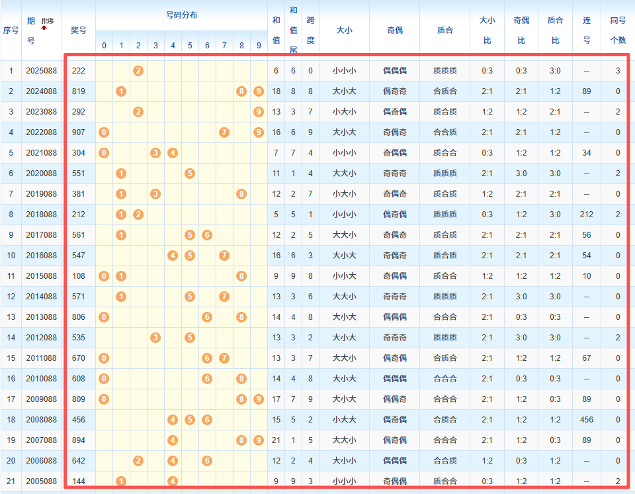Pick orange ball 0 in row 2013088
The image size is (635, 494).
click(104, 317)
